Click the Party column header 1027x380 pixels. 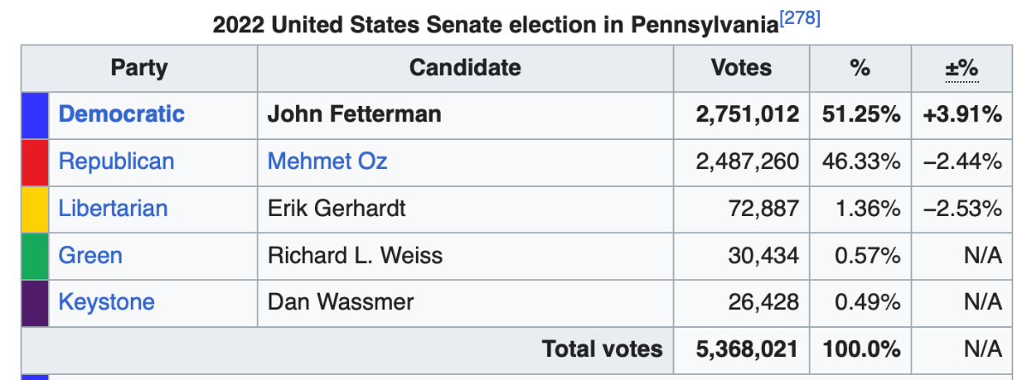pyautogui.click(x=139, y=68)
